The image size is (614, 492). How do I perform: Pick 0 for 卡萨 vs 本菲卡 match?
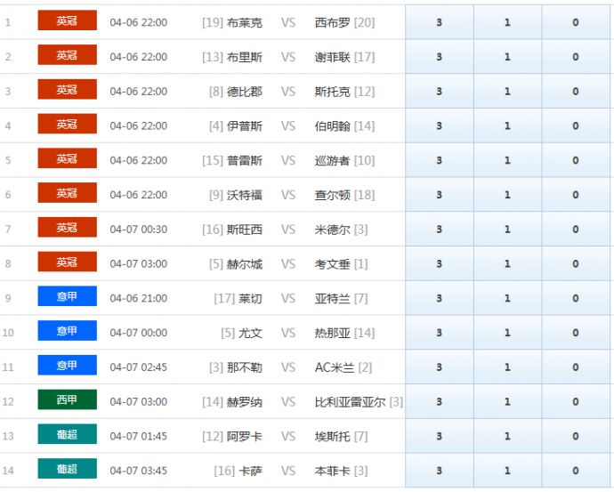[x=576, y=471]
